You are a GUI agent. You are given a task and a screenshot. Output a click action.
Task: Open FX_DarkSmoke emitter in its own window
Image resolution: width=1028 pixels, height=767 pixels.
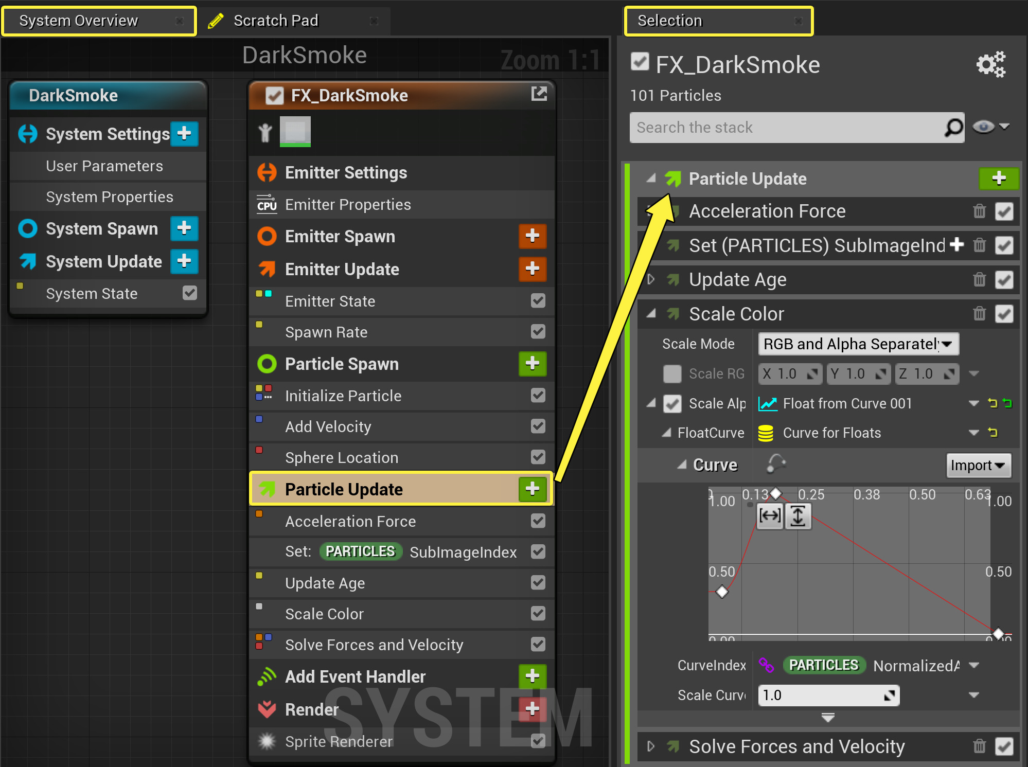click(x=539, y=94)
